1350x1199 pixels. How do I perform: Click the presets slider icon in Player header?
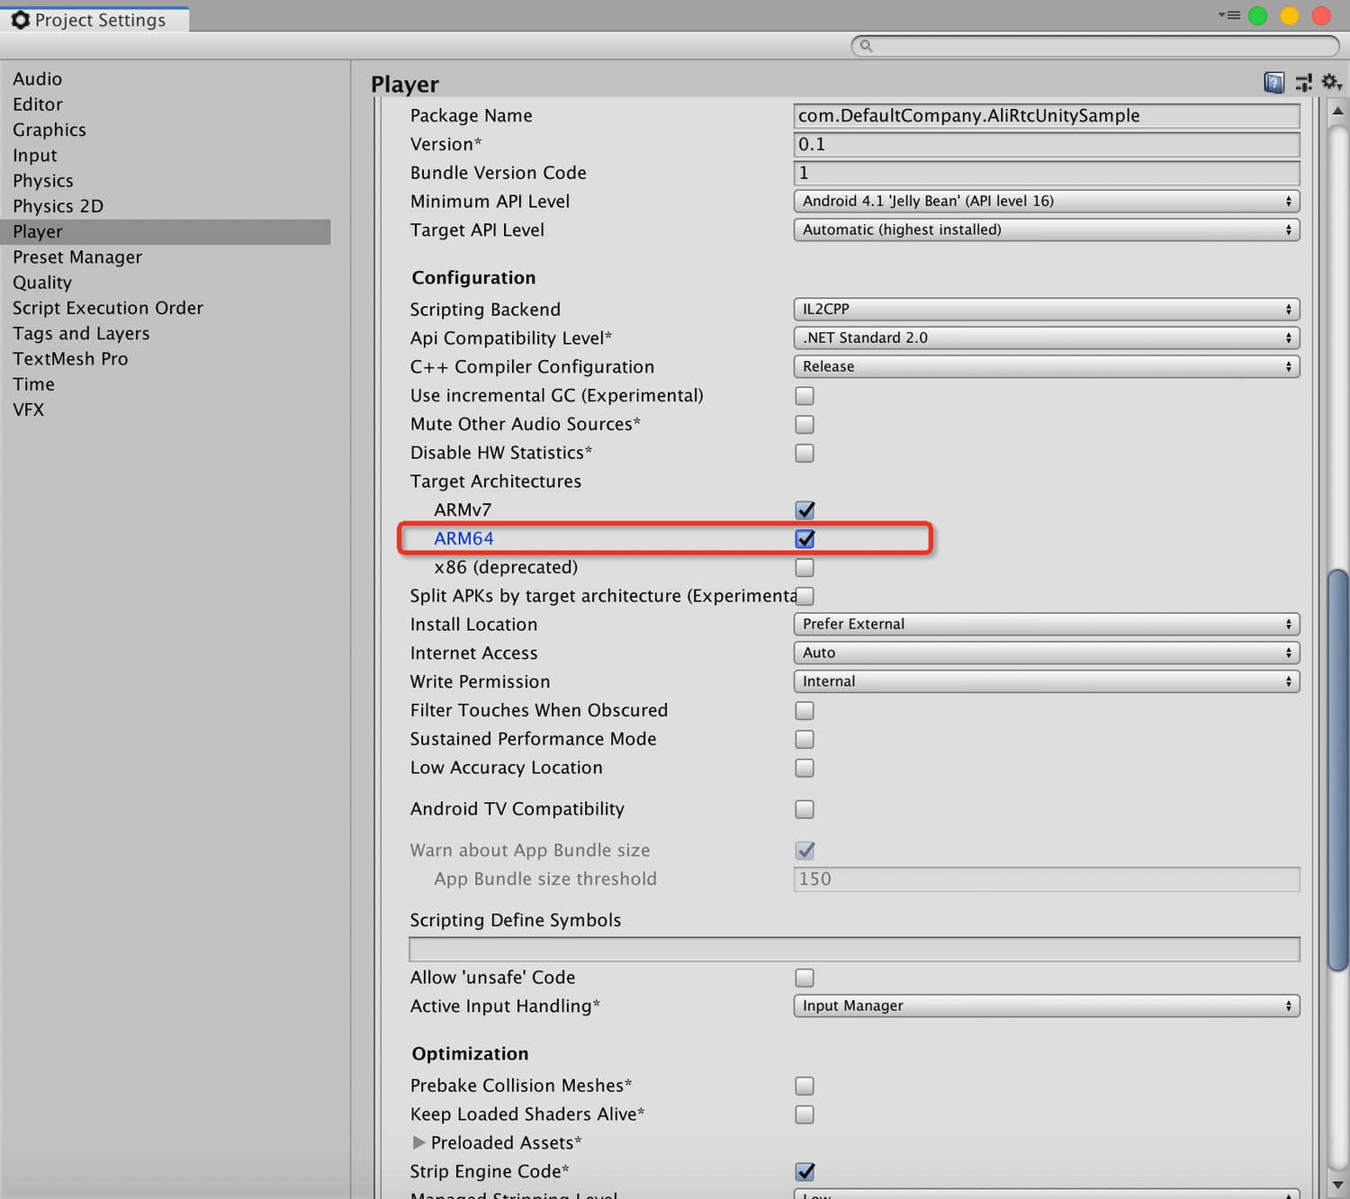coord(1303,83)
